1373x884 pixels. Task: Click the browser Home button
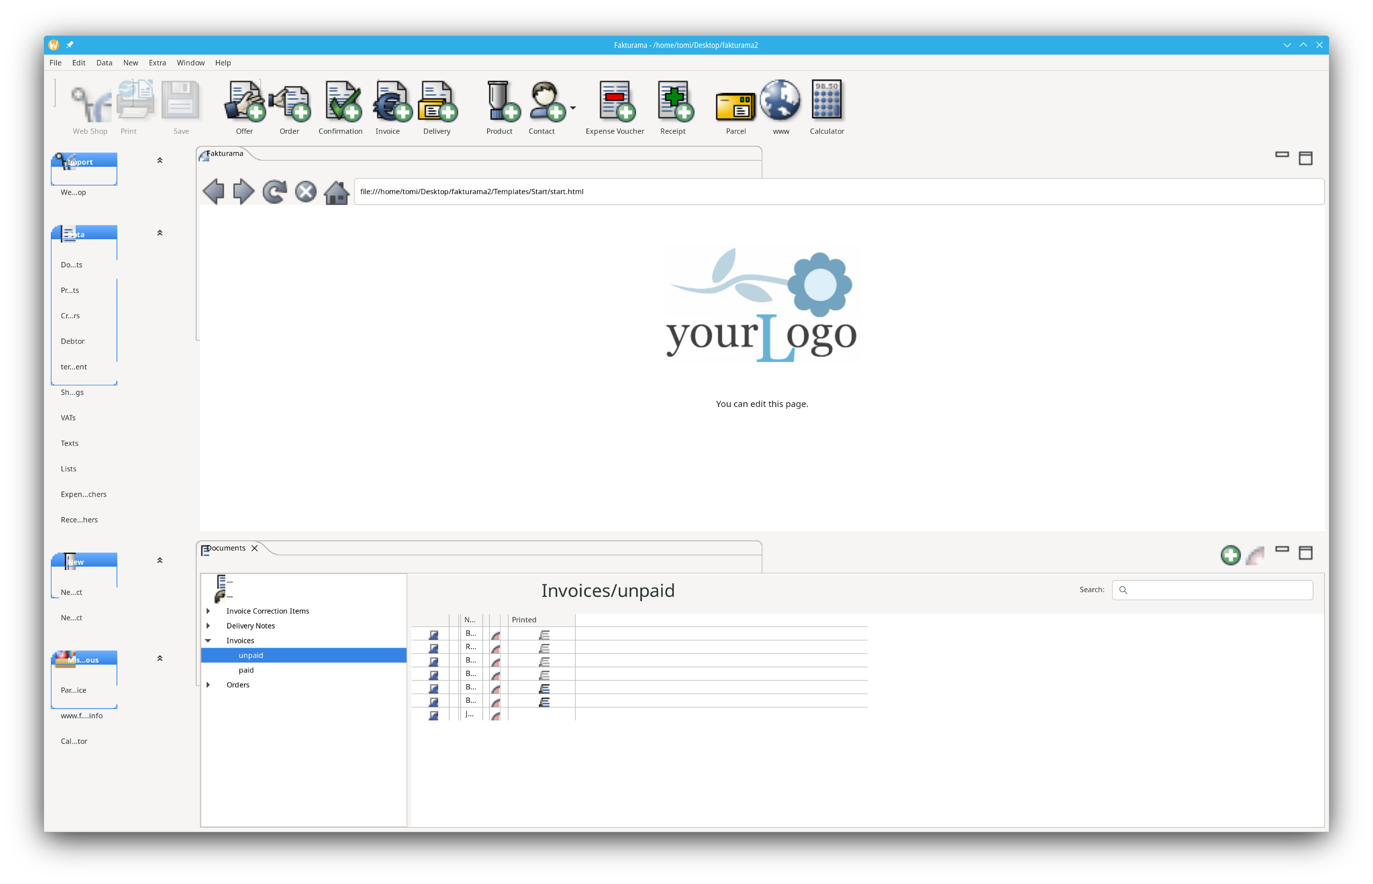(x=337, y=192)
